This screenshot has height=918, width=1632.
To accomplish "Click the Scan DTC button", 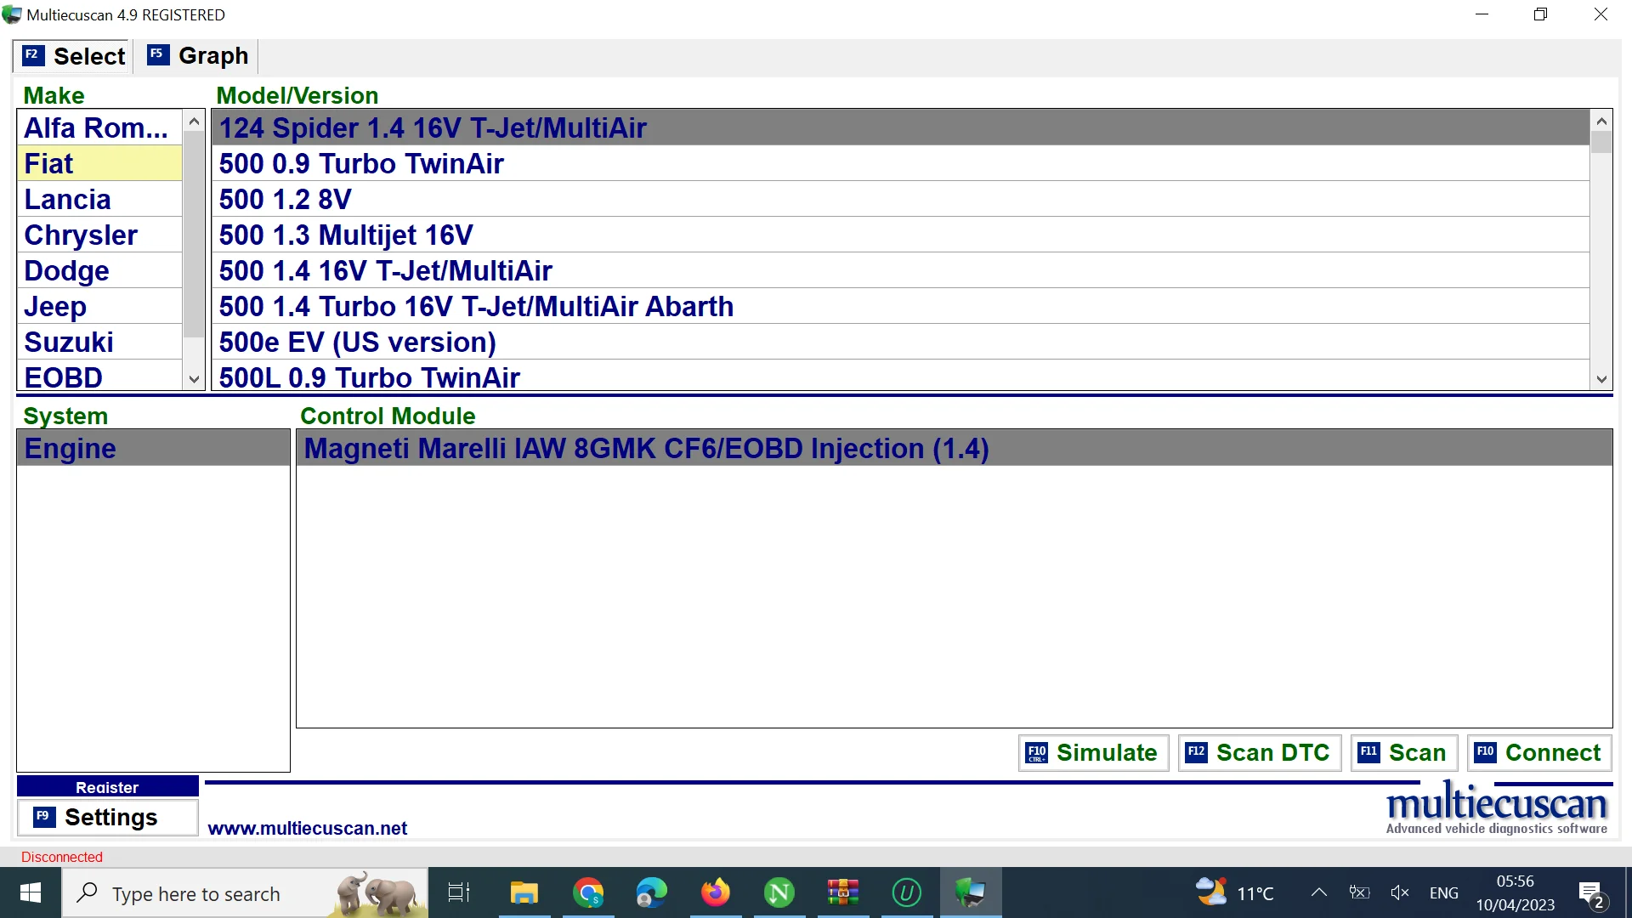I will click(x=1260, y=753).
